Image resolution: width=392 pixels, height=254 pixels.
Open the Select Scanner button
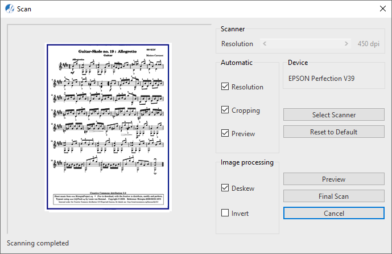(334, 114)
